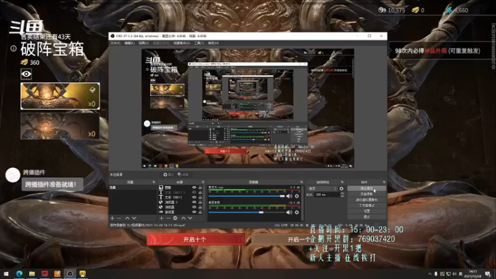Add a scene with plus icon

(112, 218)
